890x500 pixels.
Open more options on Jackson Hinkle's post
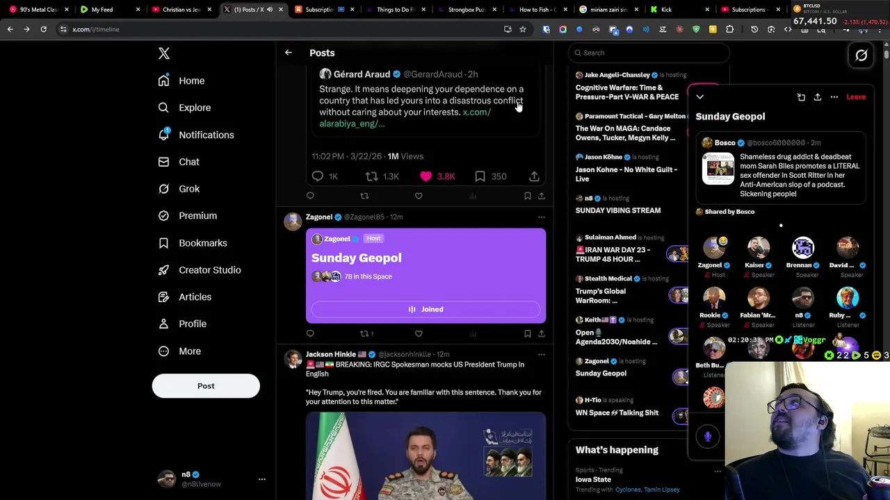pyautogui.click(x=541, y=354)
